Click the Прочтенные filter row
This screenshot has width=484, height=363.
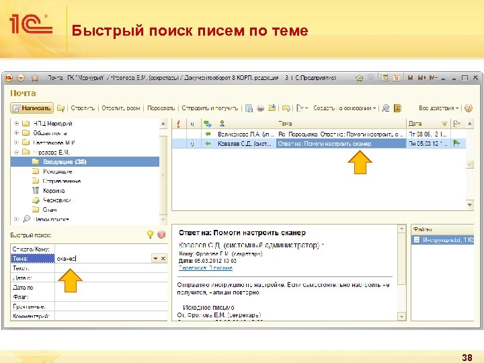[x=89, y=307]
